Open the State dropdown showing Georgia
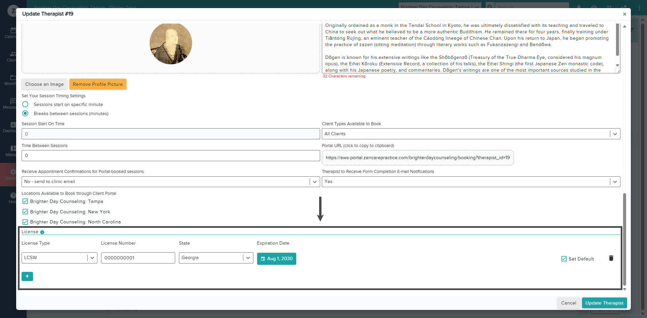The height and width of the screenshot is (318, 647). 216,258
